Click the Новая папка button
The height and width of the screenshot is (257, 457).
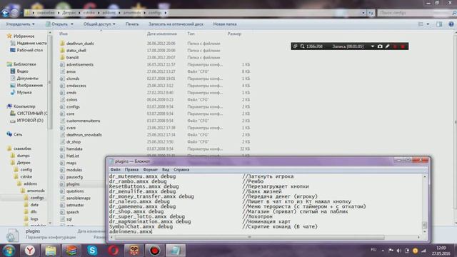(225, 24)
